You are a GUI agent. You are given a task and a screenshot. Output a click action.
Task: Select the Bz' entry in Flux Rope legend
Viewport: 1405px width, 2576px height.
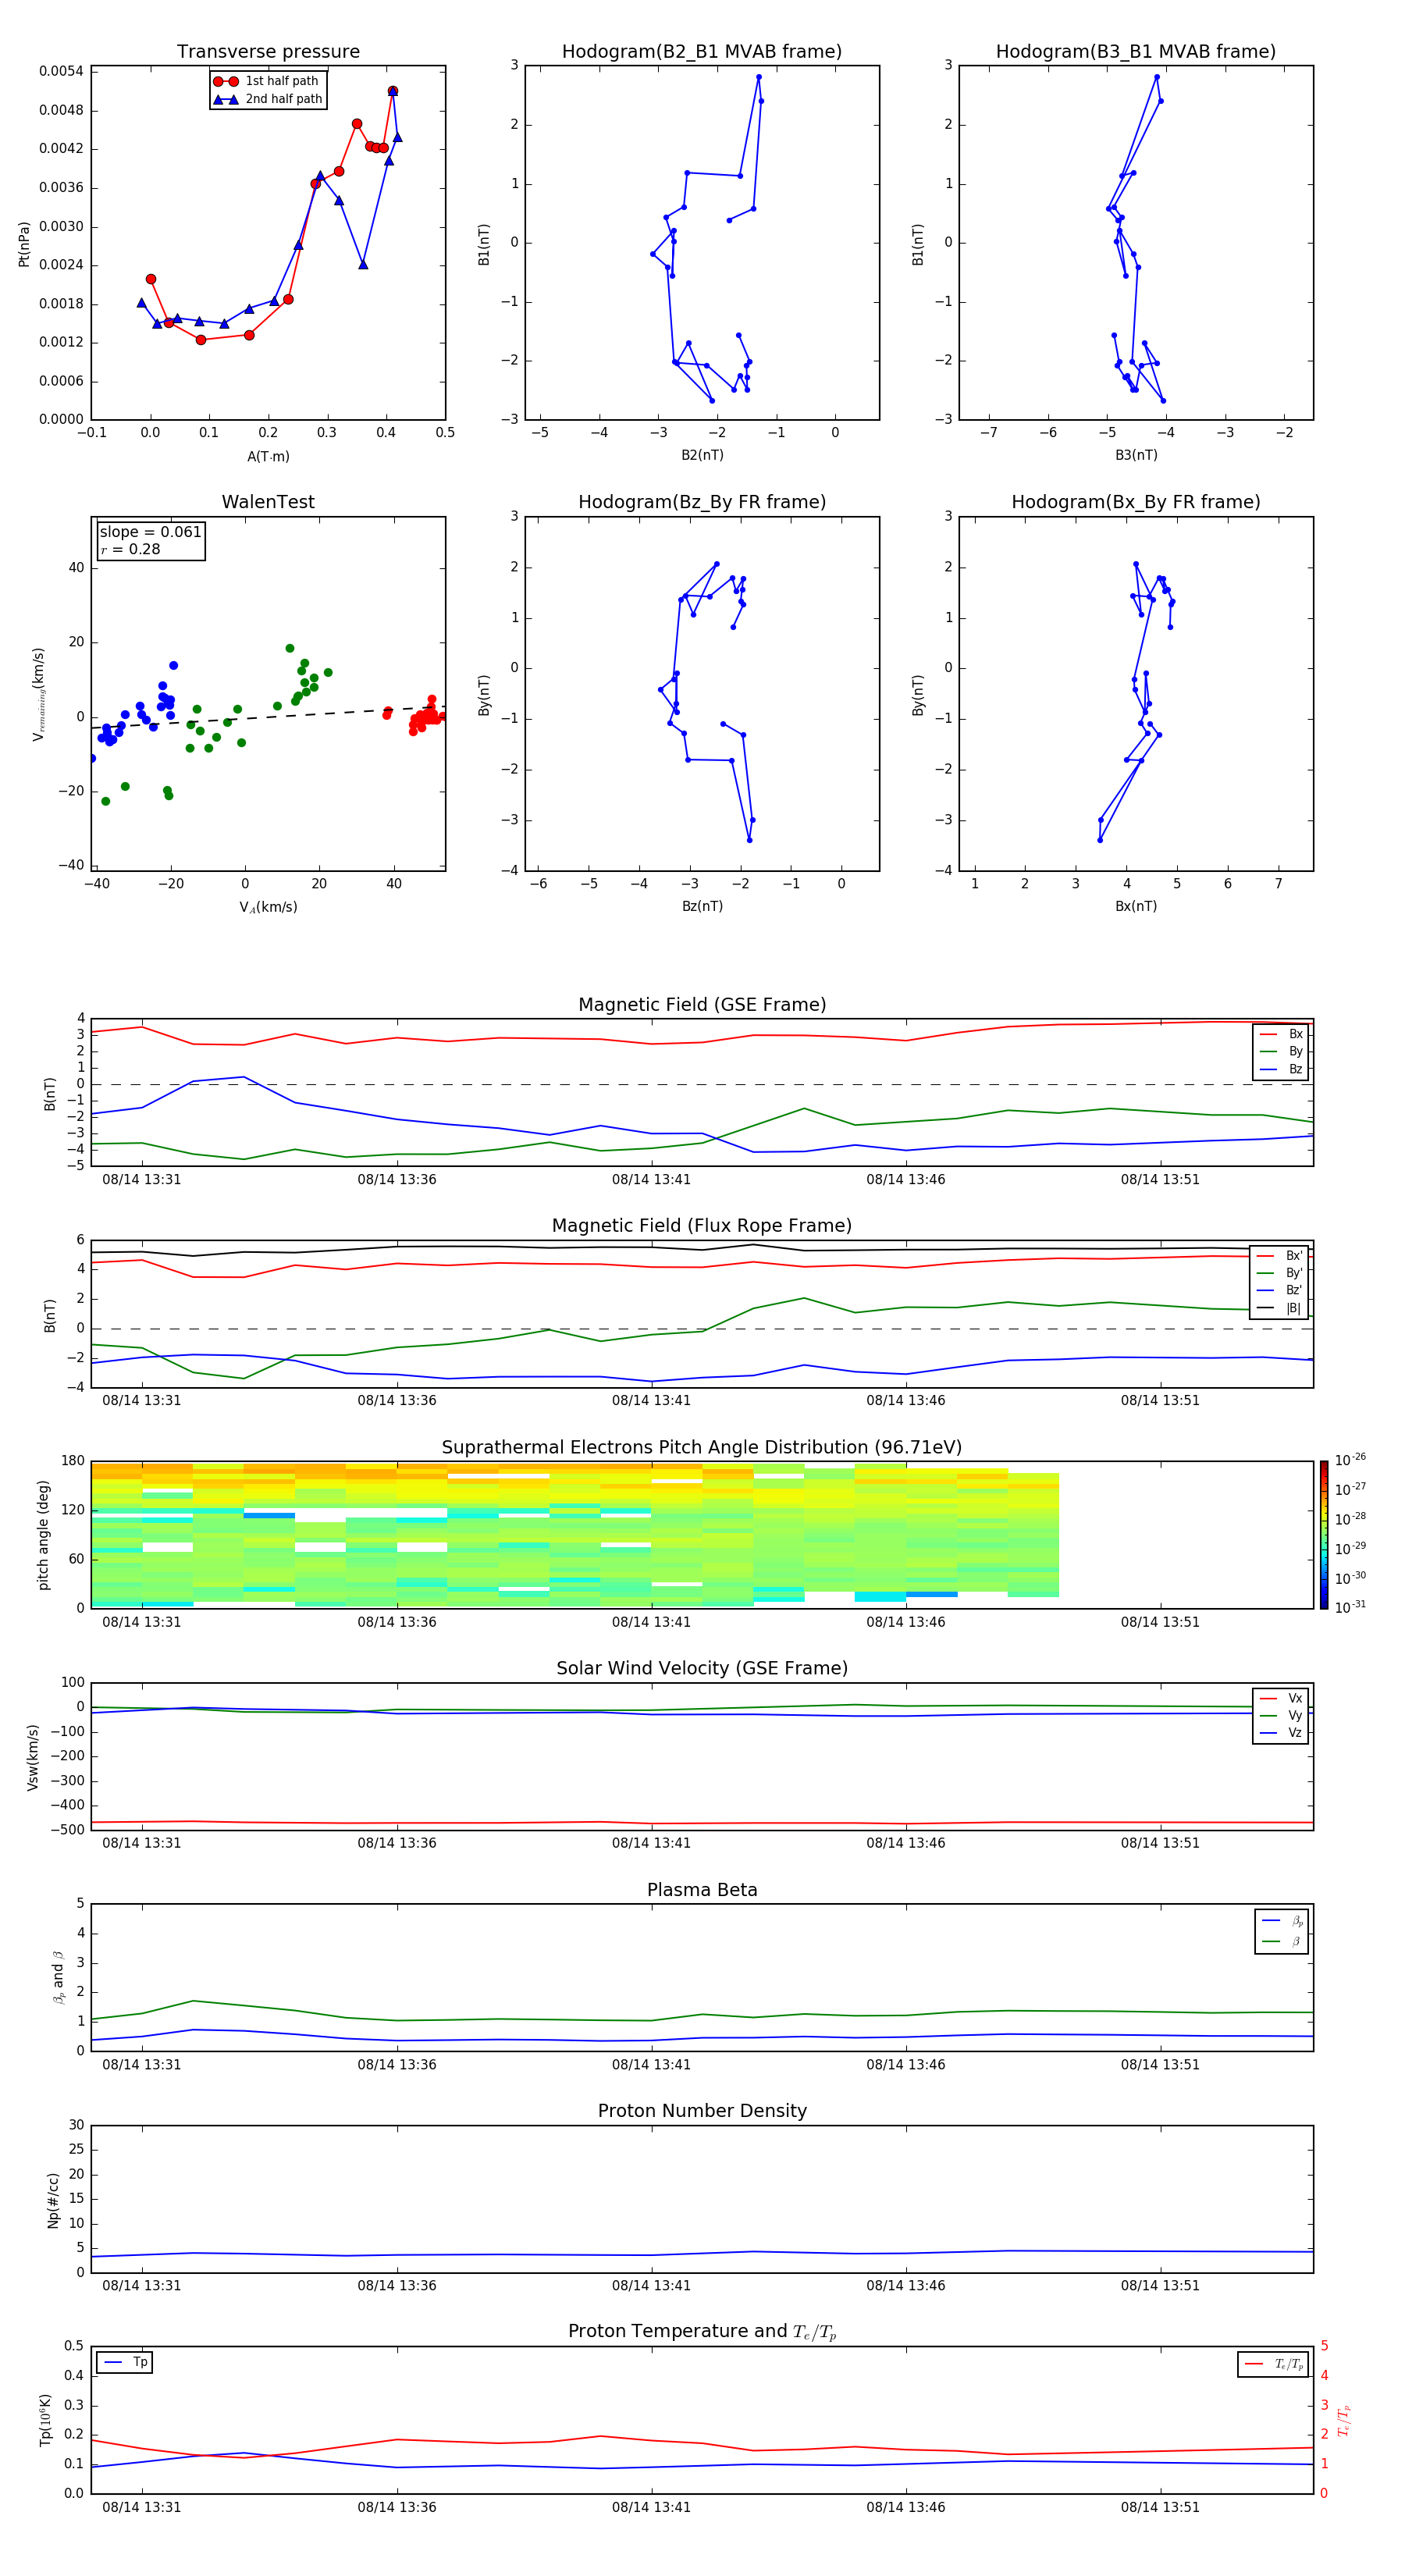pyautogui.click(x=1280, y=1290)
